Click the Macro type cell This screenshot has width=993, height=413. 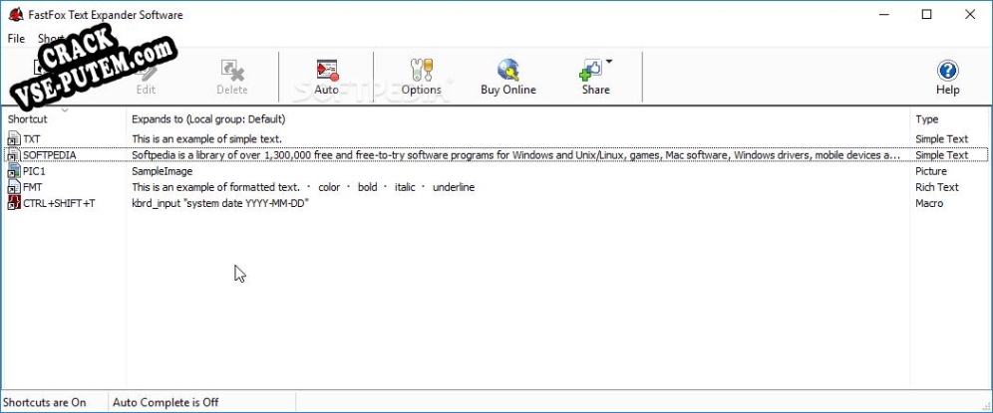tap(929, 203)
